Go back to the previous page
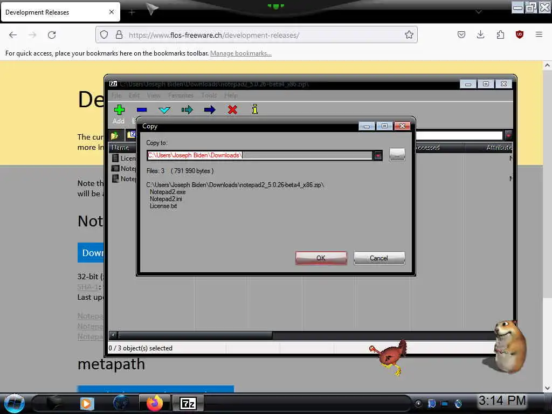 [13, 35]
